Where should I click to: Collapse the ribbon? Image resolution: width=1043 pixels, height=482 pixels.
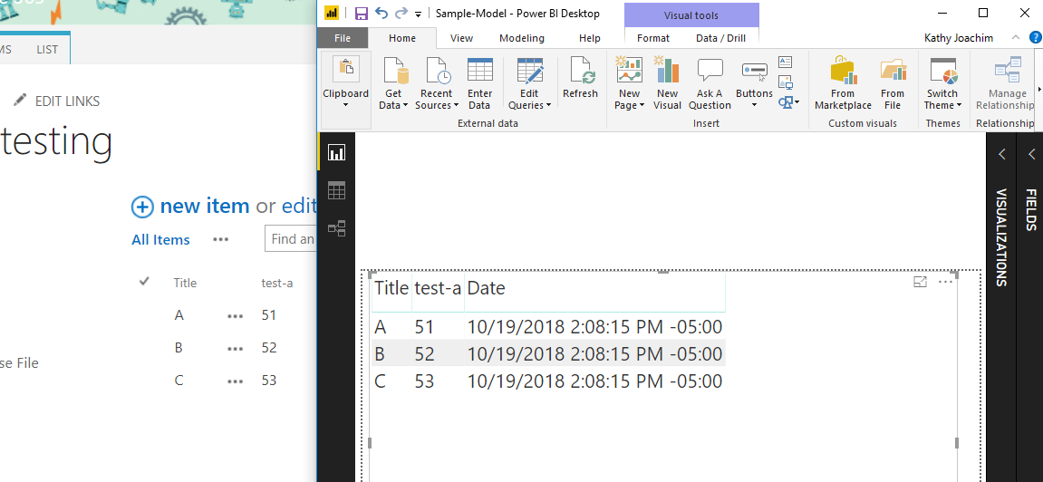click(x=1016, y=38)
